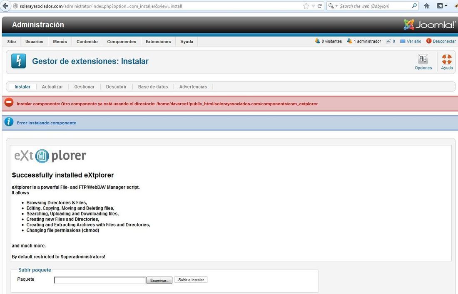
Task: Click the bookmark star icon in the address bar
Action: tap(306, 6)
